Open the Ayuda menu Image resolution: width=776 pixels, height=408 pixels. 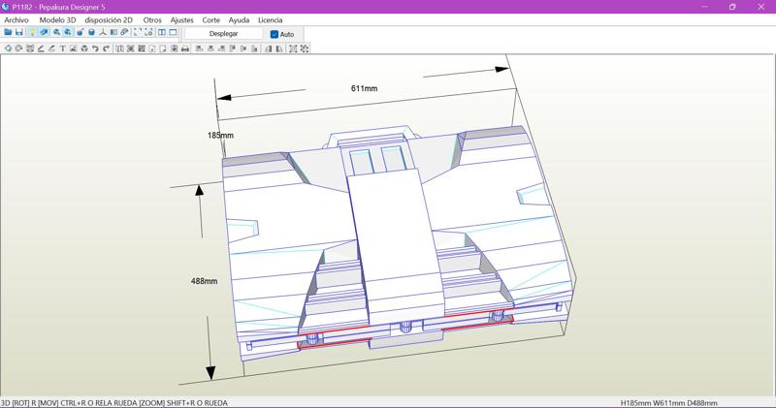pos(239,19)
